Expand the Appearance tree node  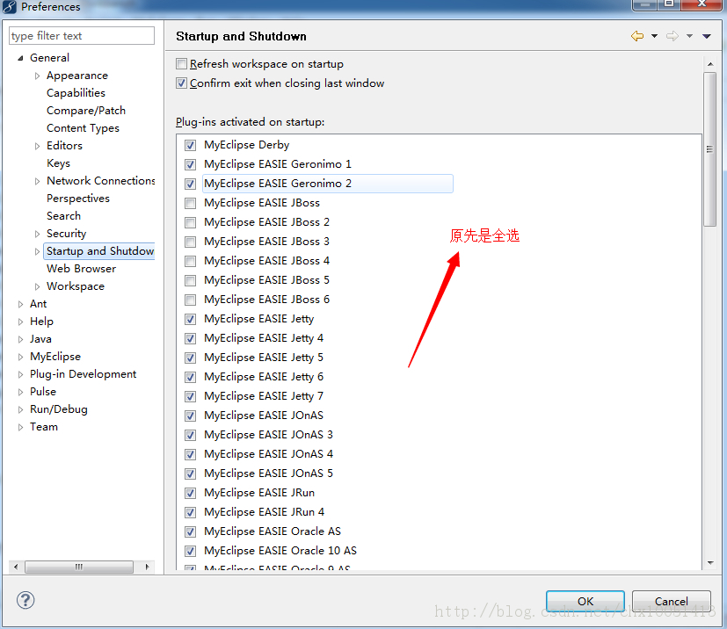coord(37,76)
